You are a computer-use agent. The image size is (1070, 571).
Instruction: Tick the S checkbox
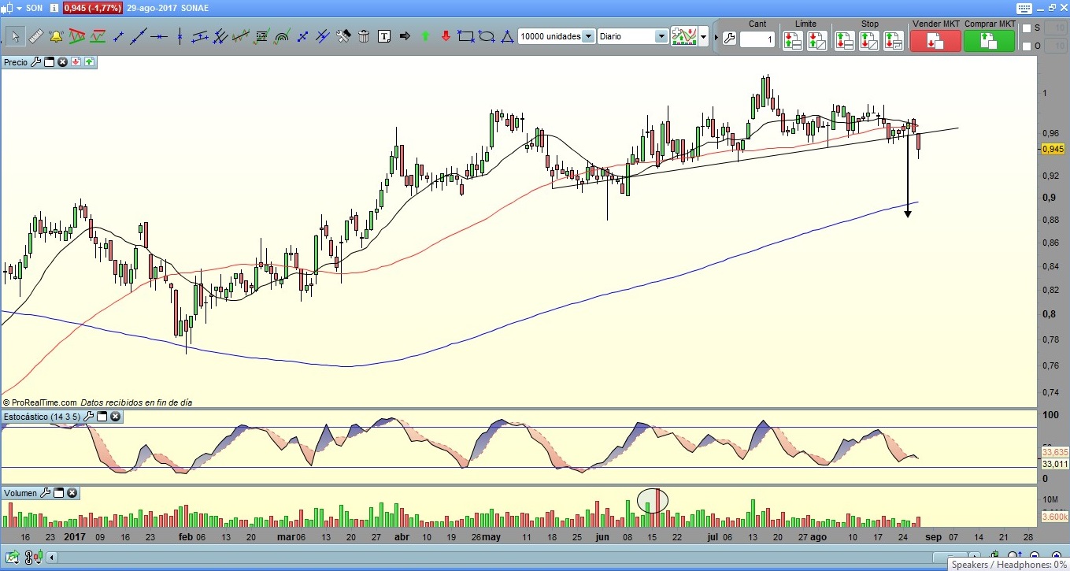(1026, 28)
